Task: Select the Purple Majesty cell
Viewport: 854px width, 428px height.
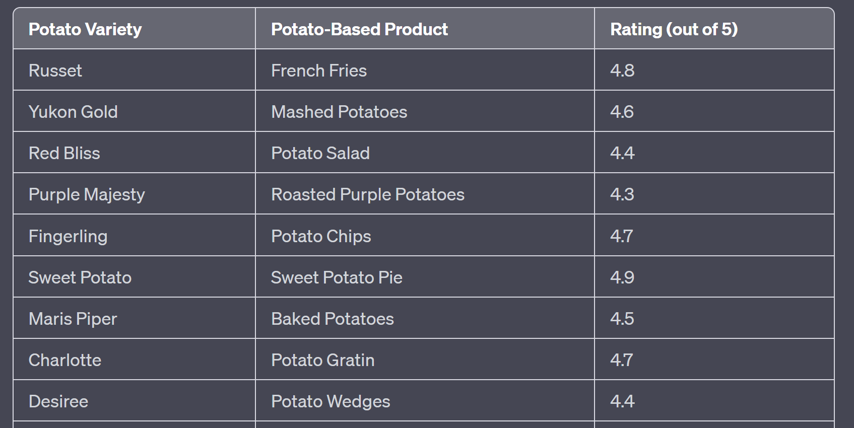Action: pyautogui.click(x=87, y=194)
